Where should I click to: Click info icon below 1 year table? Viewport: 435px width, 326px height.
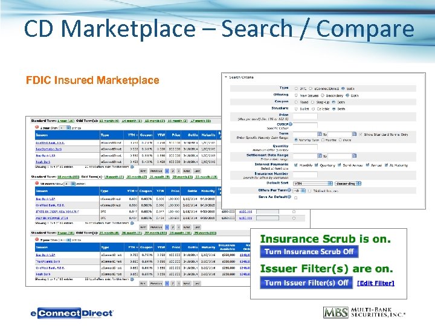pos(132,167)
